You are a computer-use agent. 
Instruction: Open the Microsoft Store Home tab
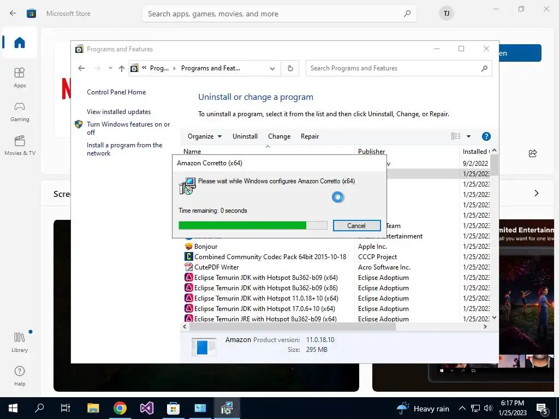[20, 43]
